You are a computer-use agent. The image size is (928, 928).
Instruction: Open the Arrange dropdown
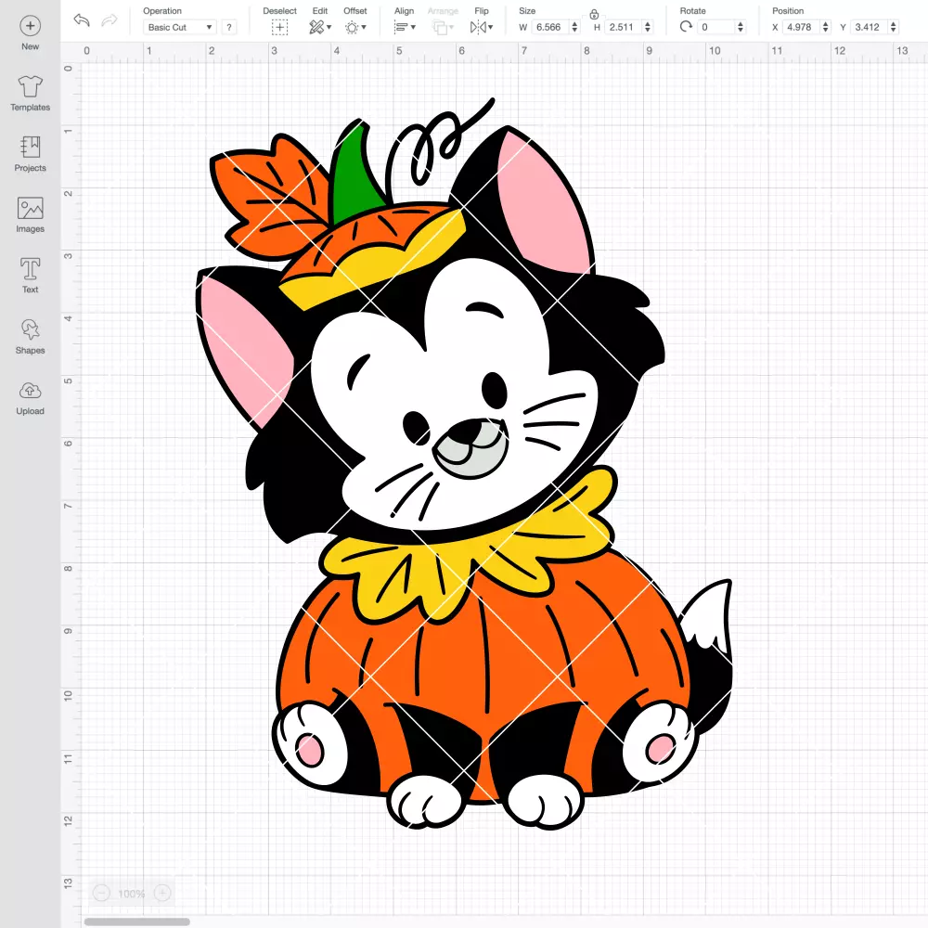(443, 27)
